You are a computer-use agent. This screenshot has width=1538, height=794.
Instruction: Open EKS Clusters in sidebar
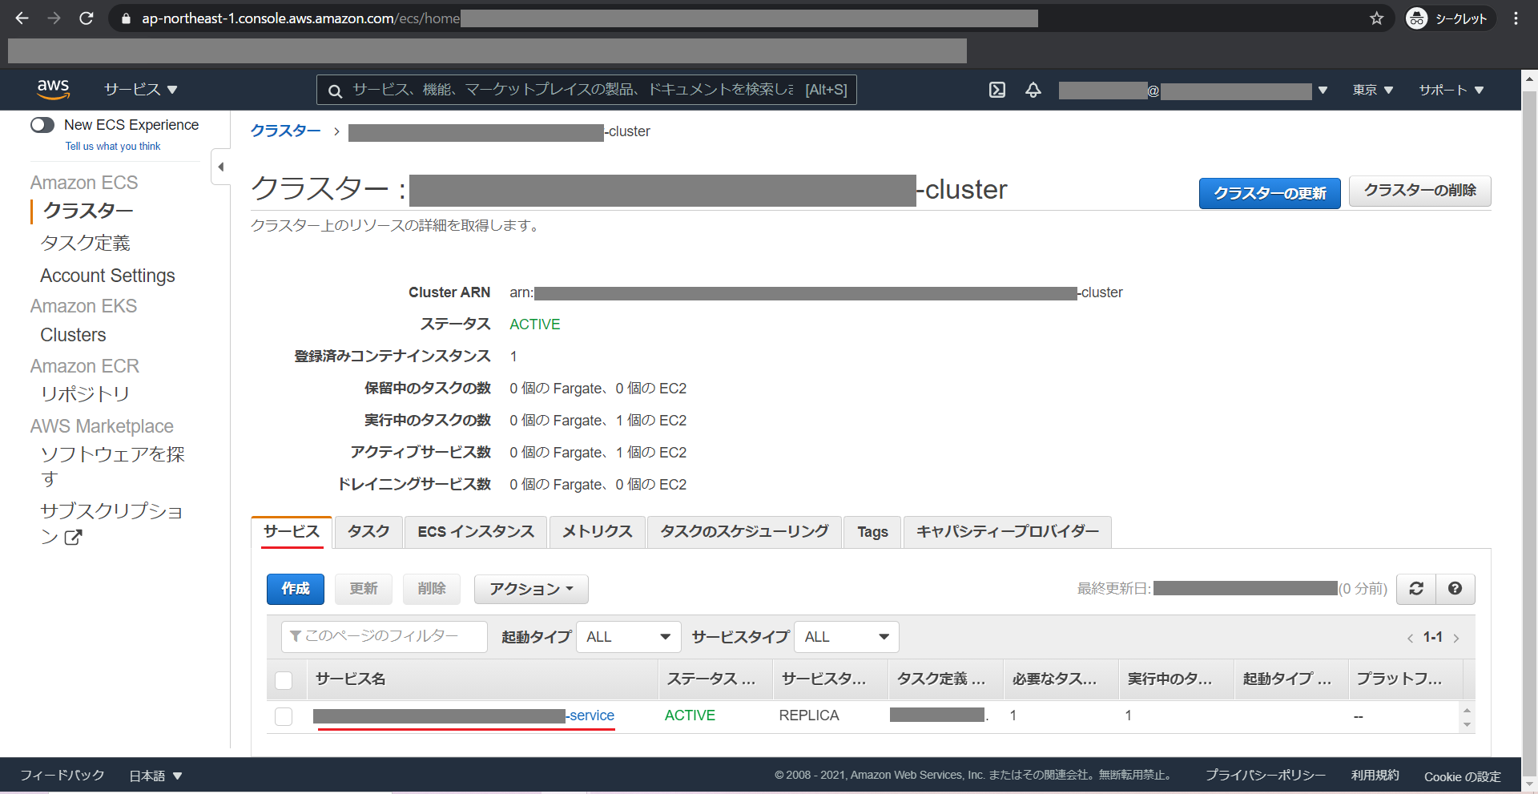pos(73,335)
